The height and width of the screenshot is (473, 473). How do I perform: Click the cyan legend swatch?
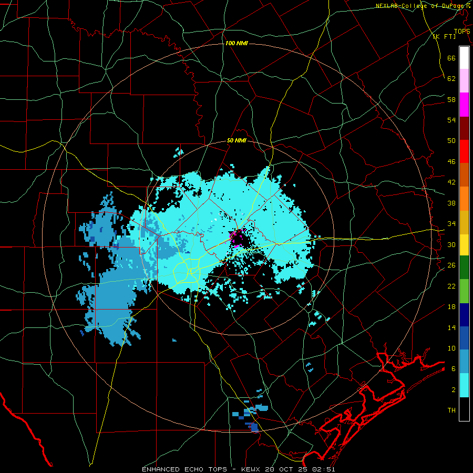pyautogui.click(x=464, y=385)
